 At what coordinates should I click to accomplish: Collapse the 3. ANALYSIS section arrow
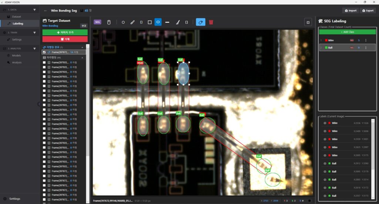point(34,49)
